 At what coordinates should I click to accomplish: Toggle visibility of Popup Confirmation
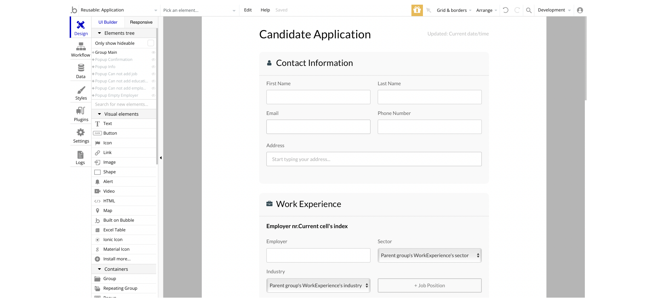click(x=153, y=59)
